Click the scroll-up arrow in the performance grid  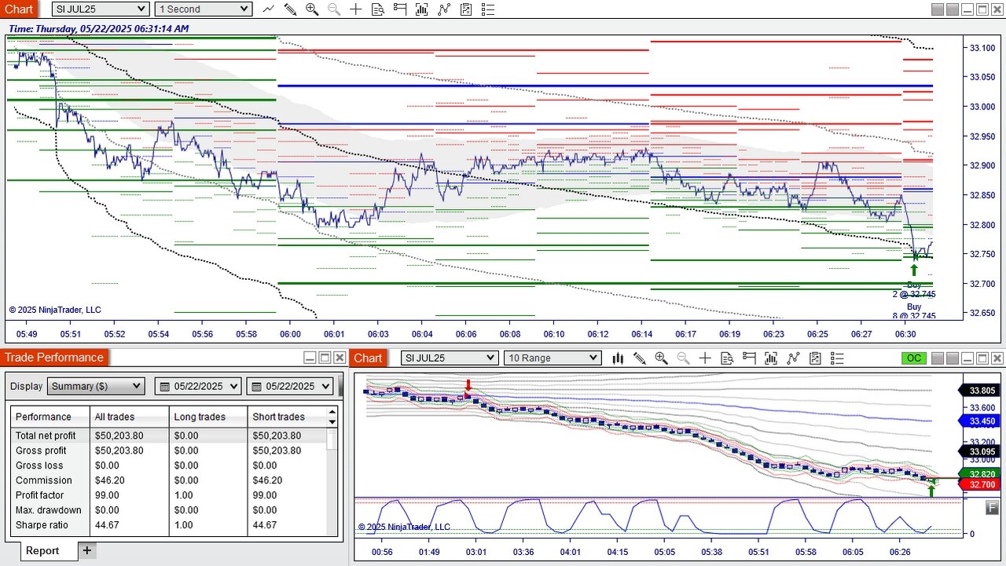(x=332, y=412)
